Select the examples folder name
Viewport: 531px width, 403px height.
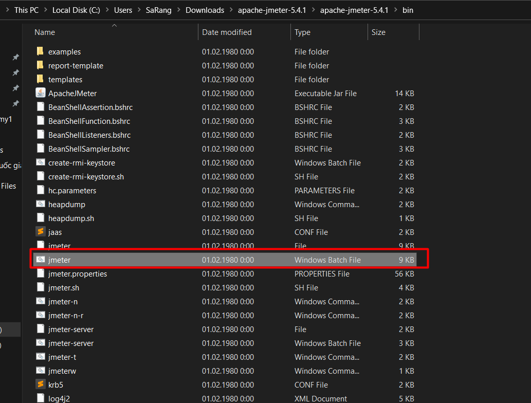64,52
